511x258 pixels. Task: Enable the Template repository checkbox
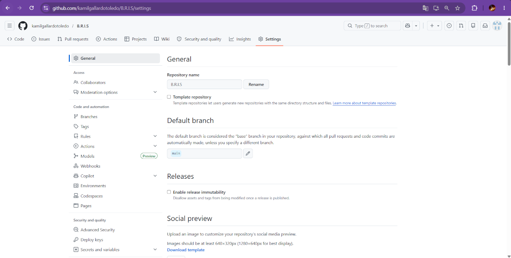coord(169,97)
